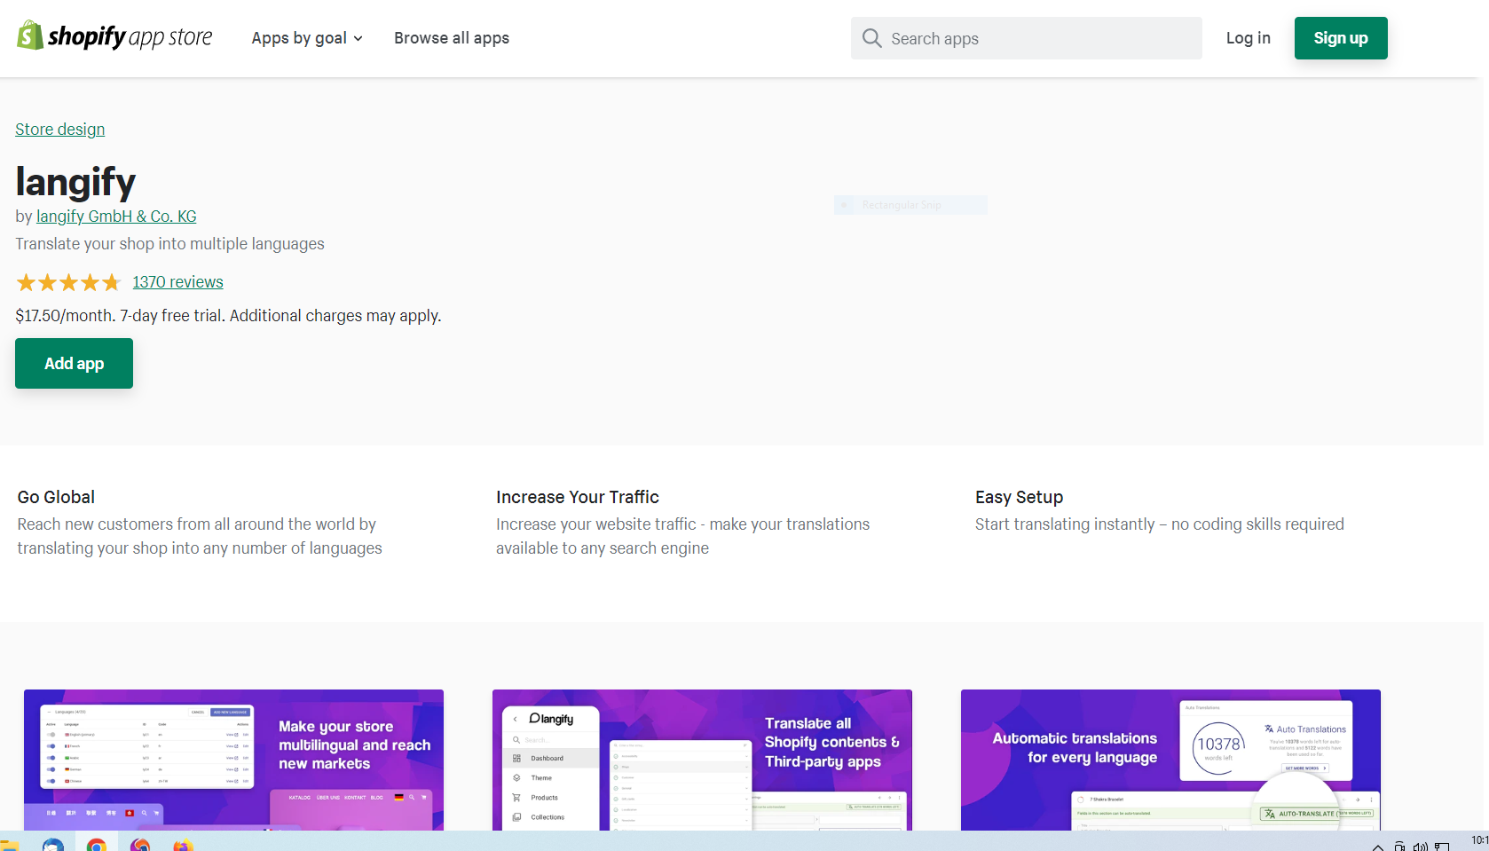Select the Collections icon in the langify sidebar
1489x851 pixels.
coord(516,817)
